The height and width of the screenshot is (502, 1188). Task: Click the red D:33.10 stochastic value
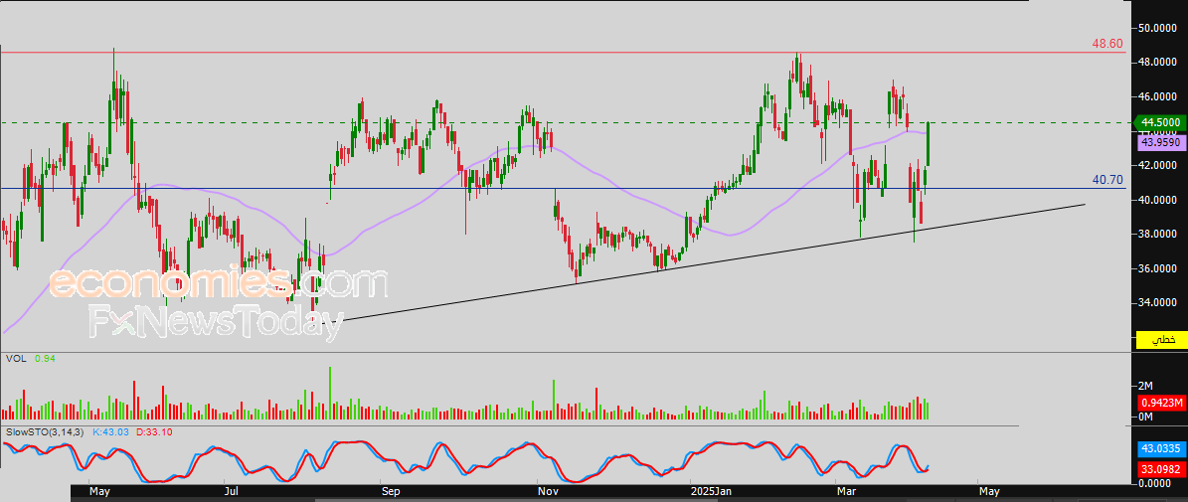[x=155, y=431]
